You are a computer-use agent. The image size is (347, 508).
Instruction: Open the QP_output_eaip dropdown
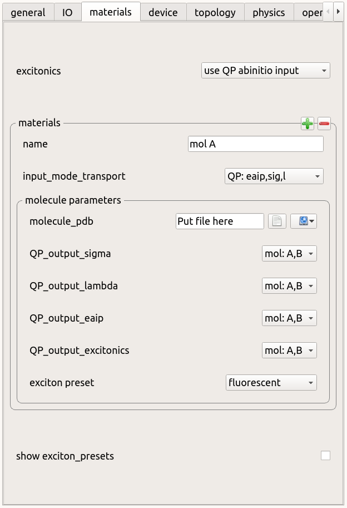(289, 318)
